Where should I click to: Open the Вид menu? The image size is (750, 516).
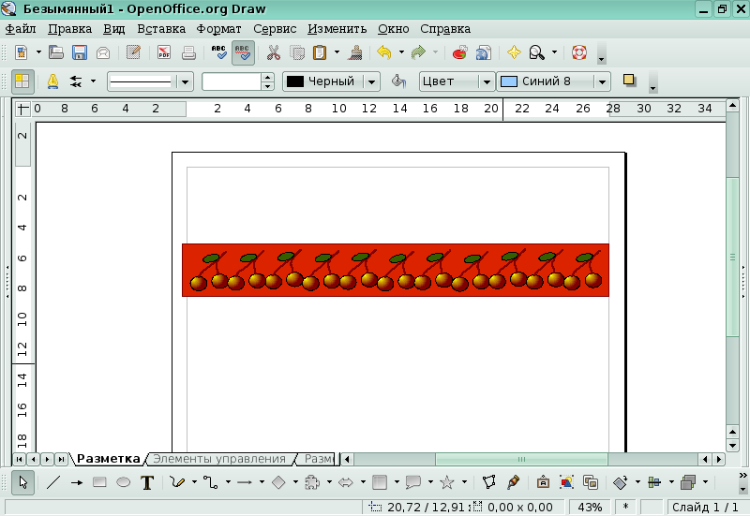[x=114, y=29]
